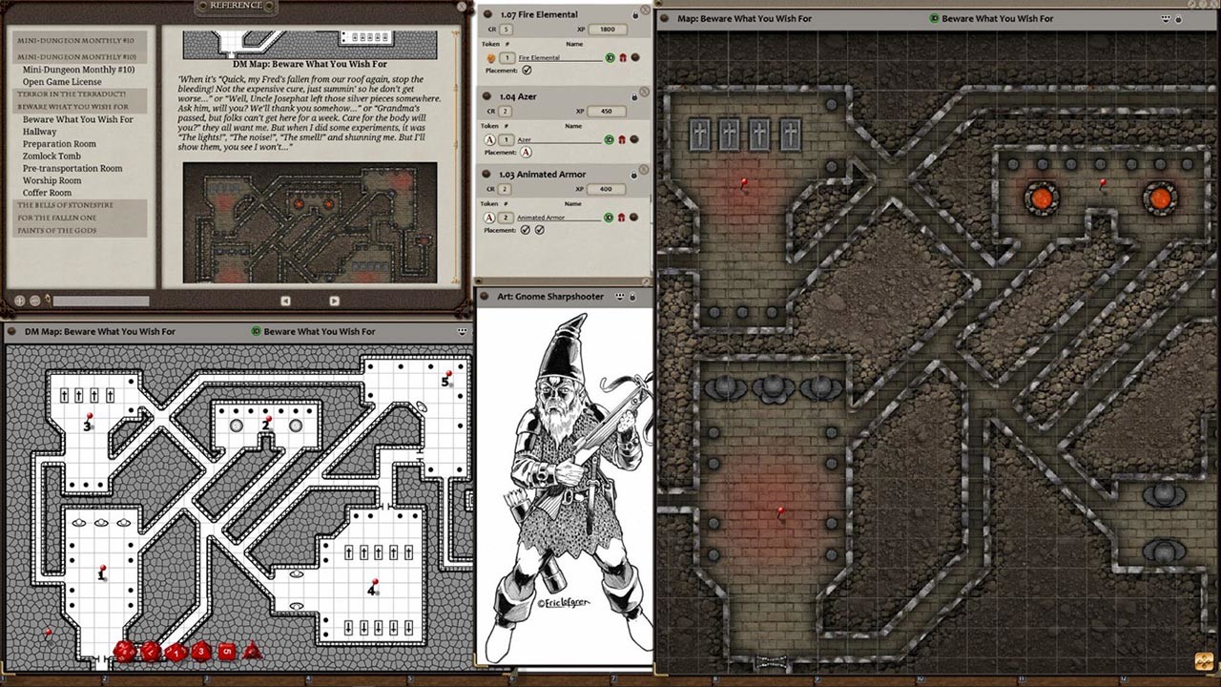The height and width of the screenshot is (687, 1221).
Task: Click the red pin marker in room 1
Action: (x=103, y=567)
